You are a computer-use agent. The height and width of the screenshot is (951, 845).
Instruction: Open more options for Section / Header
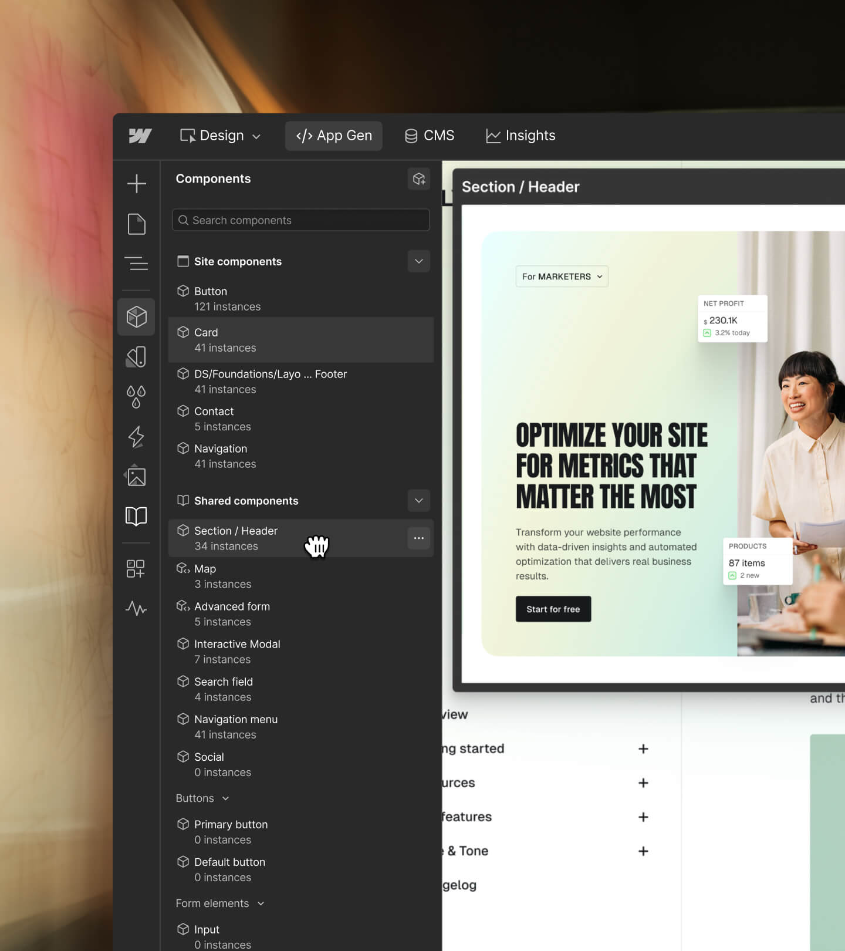(418, 538)
